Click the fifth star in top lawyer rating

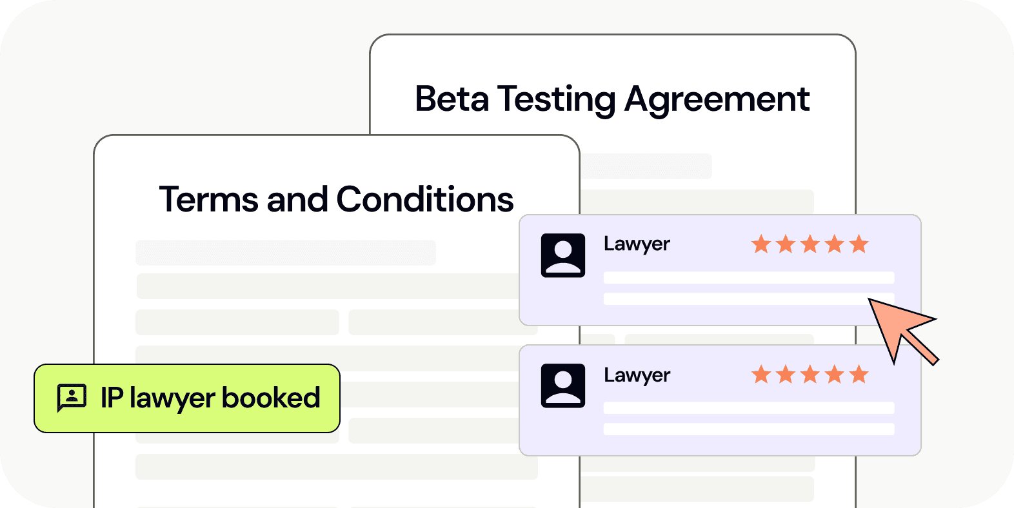pyautogui.click(x=859, y=244)
